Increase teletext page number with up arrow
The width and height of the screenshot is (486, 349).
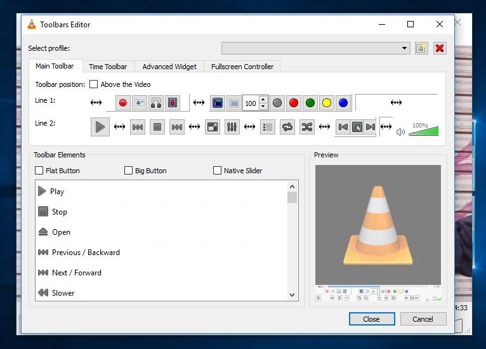[x=263, y=100]
